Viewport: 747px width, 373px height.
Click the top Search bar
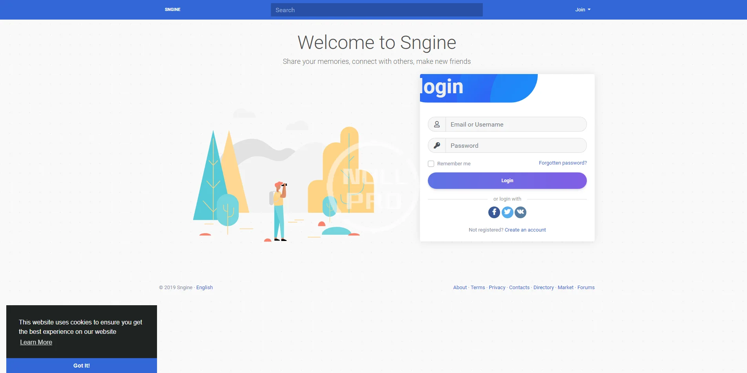click(x=377, y=10)
